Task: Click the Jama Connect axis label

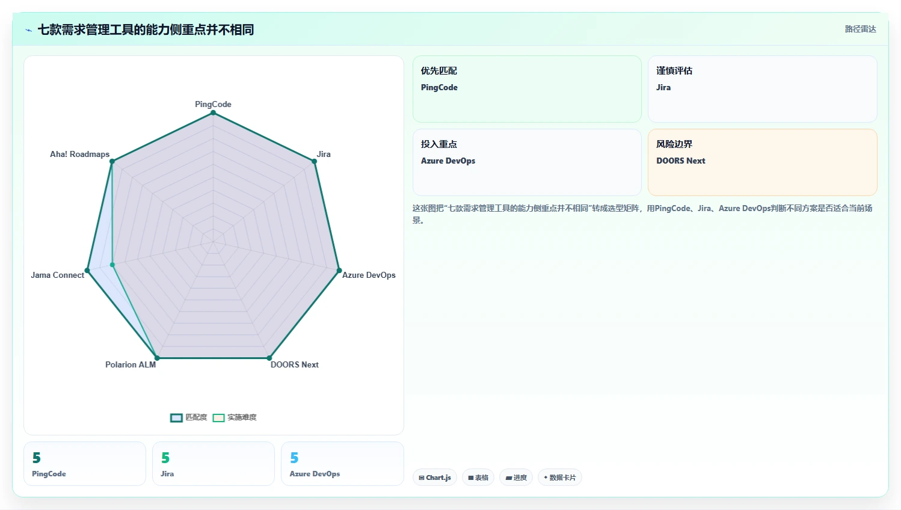Action: pos(58,275)
